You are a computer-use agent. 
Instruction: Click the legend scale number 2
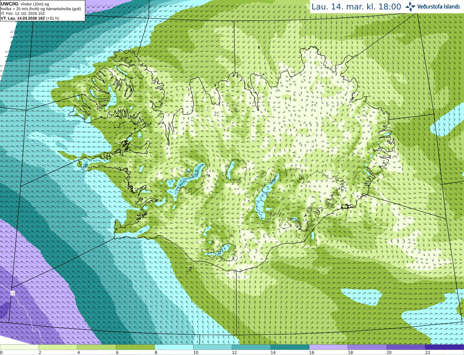click(40, 352)
